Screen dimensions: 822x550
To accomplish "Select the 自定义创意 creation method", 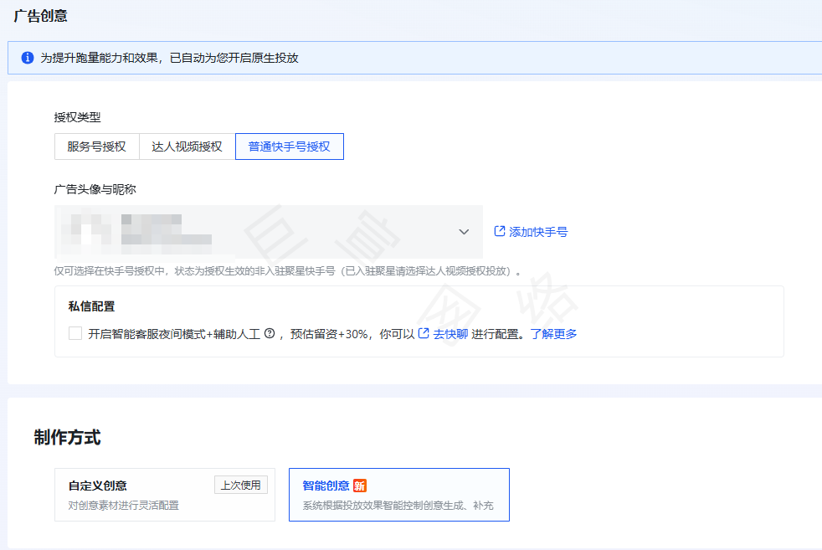I will [x=165, y=494].
